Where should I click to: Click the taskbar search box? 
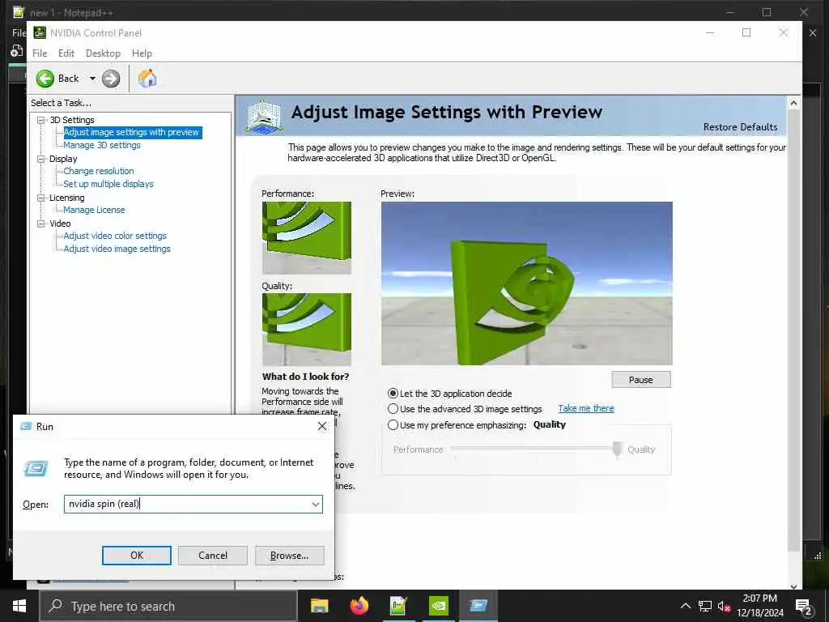tap(168, 606)
